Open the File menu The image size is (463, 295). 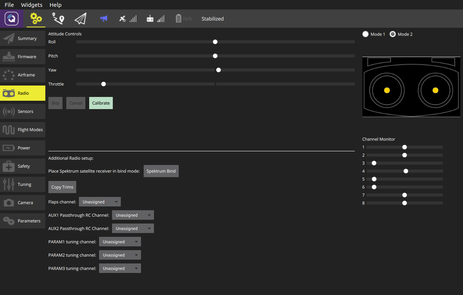pos(9,5)
